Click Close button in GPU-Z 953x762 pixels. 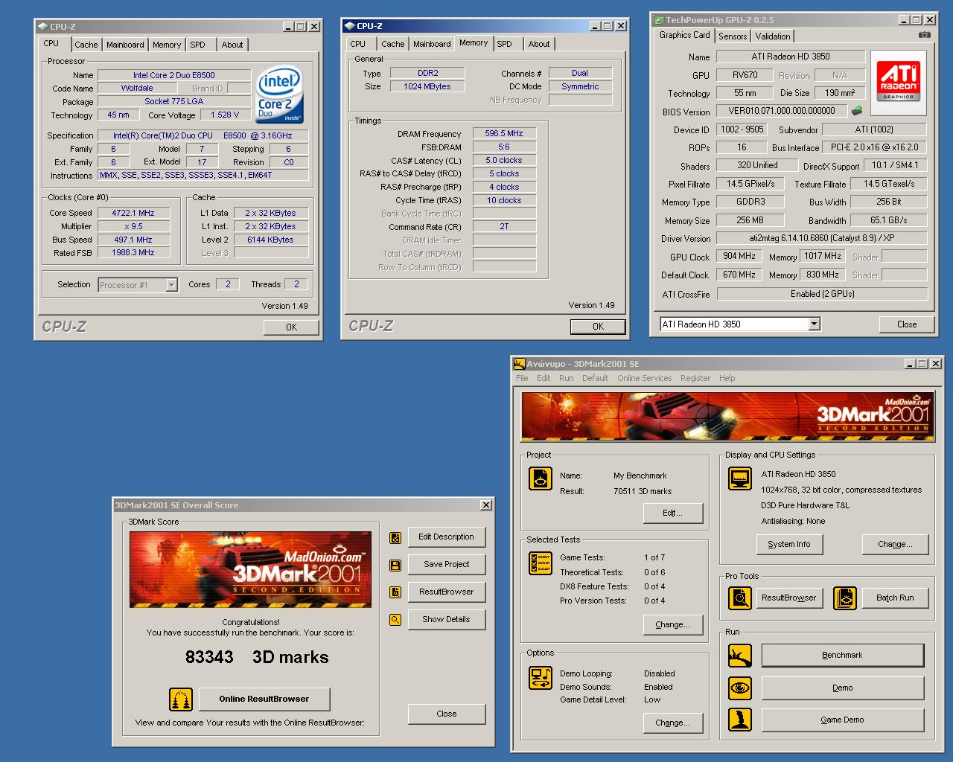click(907, 324)
